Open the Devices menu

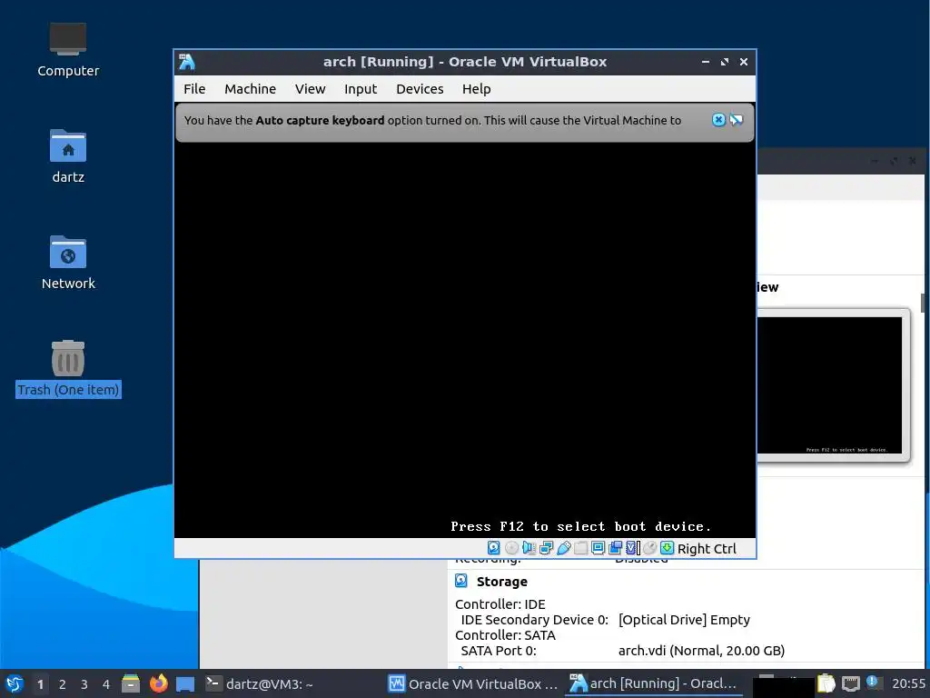[420, 89]
